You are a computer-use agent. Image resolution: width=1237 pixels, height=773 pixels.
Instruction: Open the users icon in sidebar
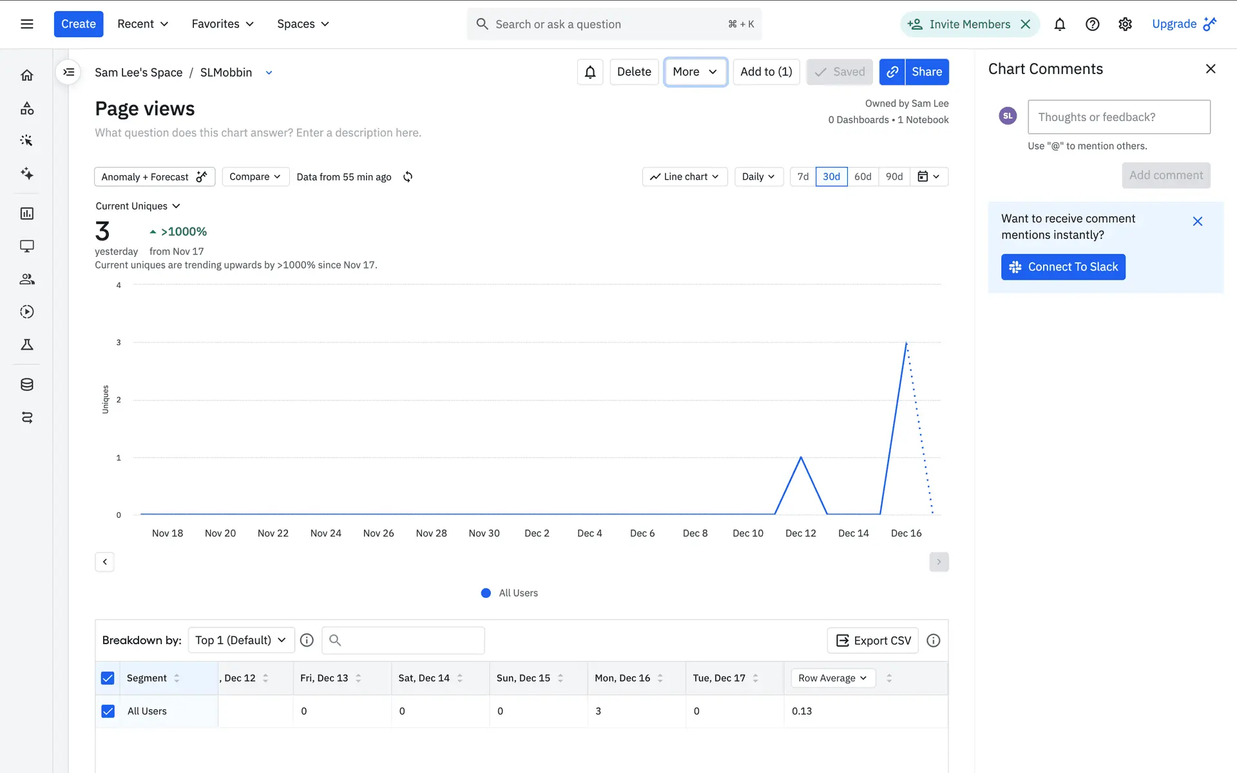[27, 279]
